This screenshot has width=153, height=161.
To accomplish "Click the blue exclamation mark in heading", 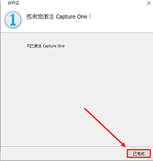I will coord(90,17).
